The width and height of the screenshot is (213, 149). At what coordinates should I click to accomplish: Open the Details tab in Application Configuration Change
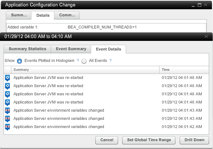click(43, 15)
